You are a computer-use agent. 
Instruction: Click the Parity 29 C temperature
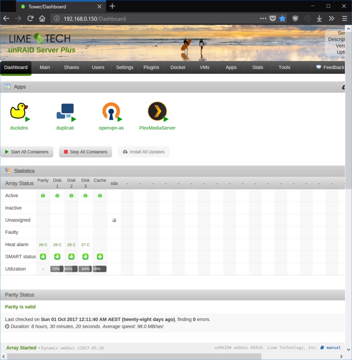tap(43, 245)
